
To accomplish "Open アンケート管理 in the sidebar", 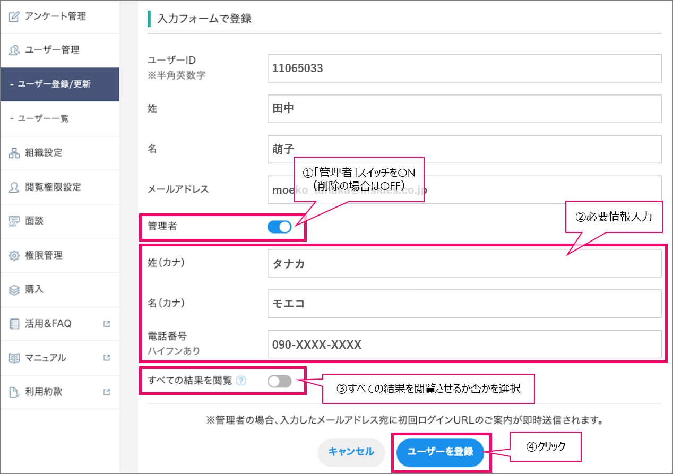I will (x=59, y=16).
